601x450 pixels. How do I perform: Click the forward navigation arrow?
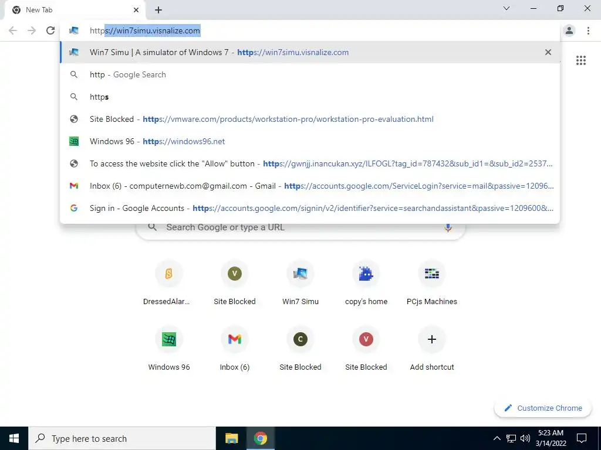tap(32, 30)
